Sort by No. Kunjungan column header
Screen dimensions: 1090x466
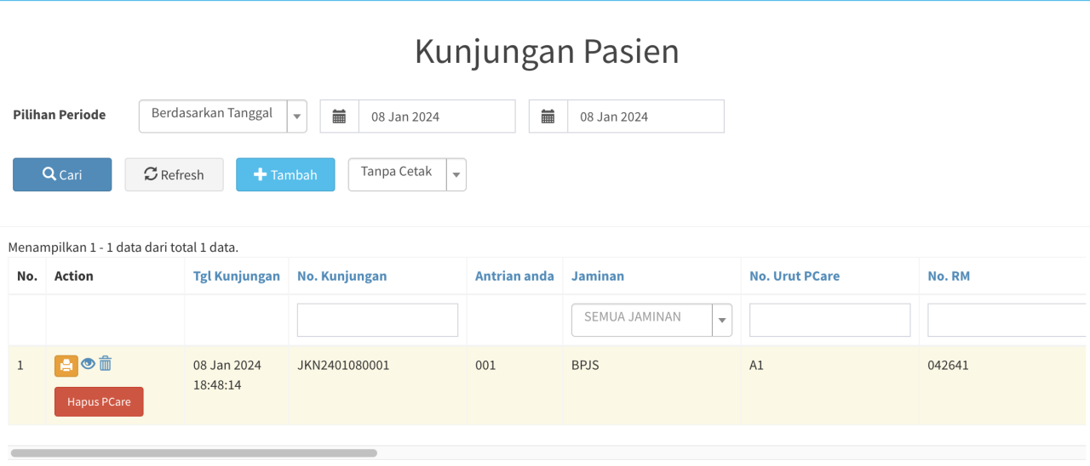tap(341, 276)
